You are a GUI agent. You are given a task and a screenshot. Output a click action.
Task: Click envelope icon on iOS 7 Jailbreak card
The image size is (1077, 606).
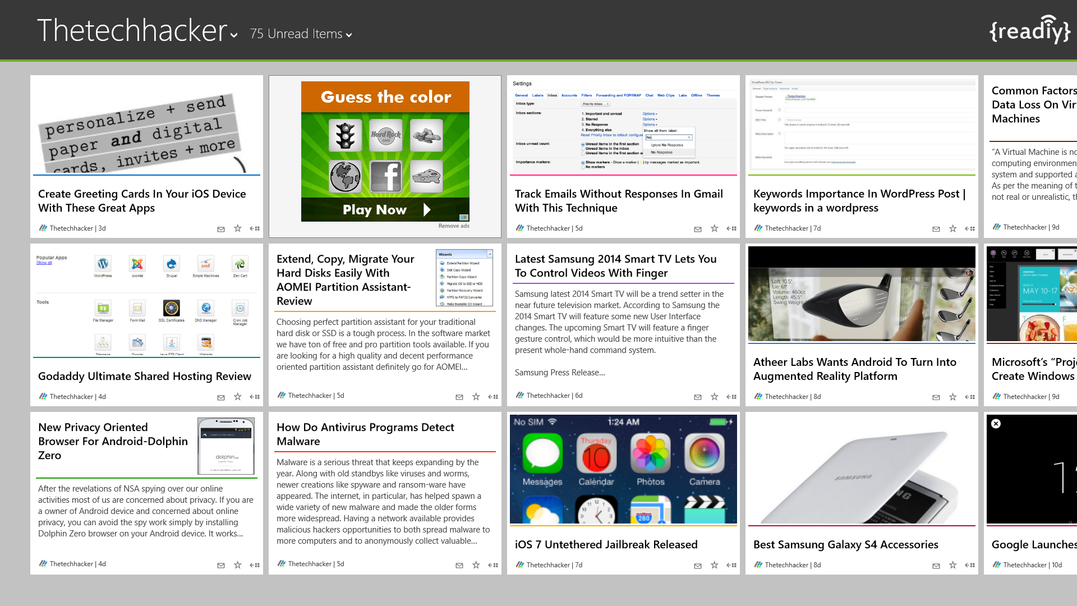tap(698, 566)
